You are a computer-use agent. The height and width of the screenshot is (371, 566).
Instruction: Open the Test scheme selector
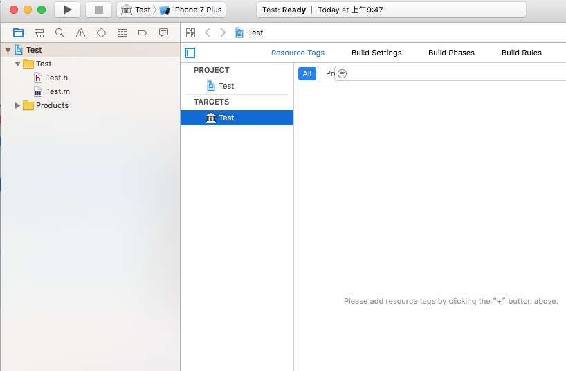coord(136,10)
